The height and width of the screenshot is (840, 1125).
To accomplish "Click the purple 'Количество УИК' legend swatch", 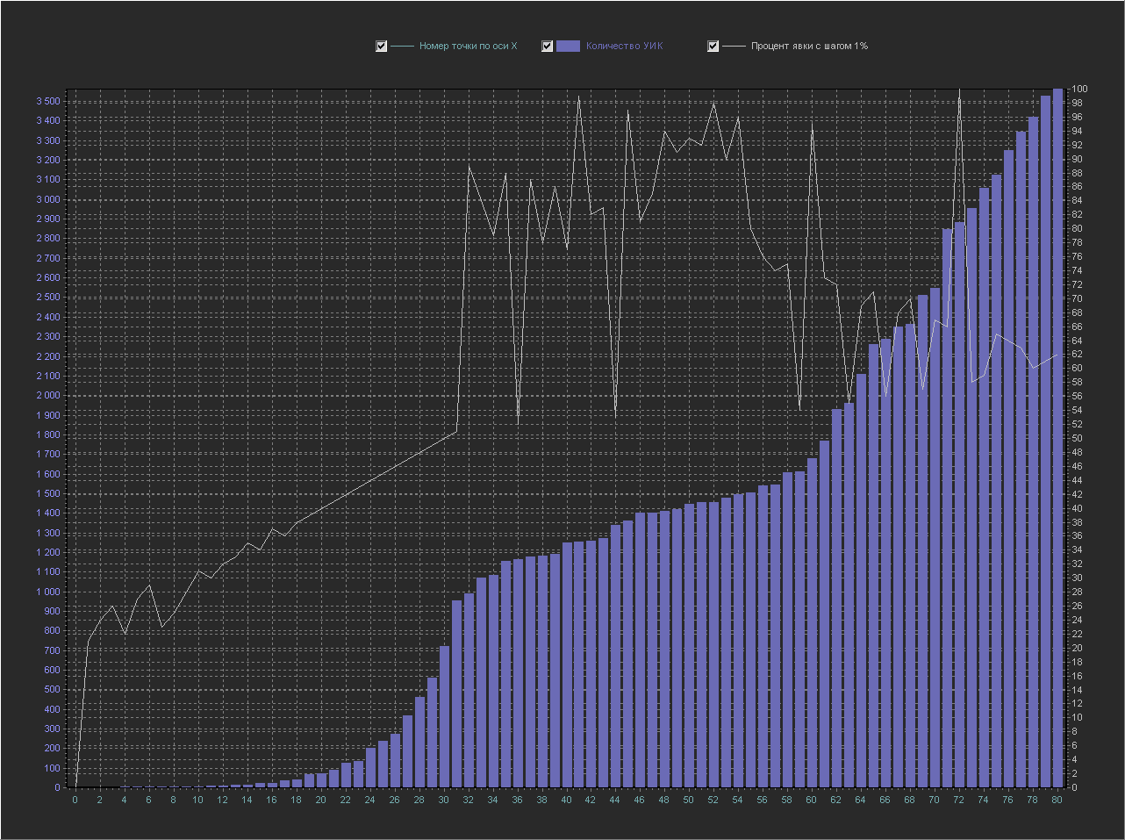I will [x=569, y=47].
